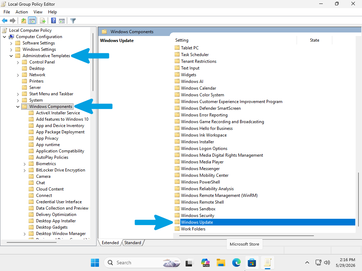Expand the Software Settings node
The image size is (362, 271).
(x=11, y=43)
